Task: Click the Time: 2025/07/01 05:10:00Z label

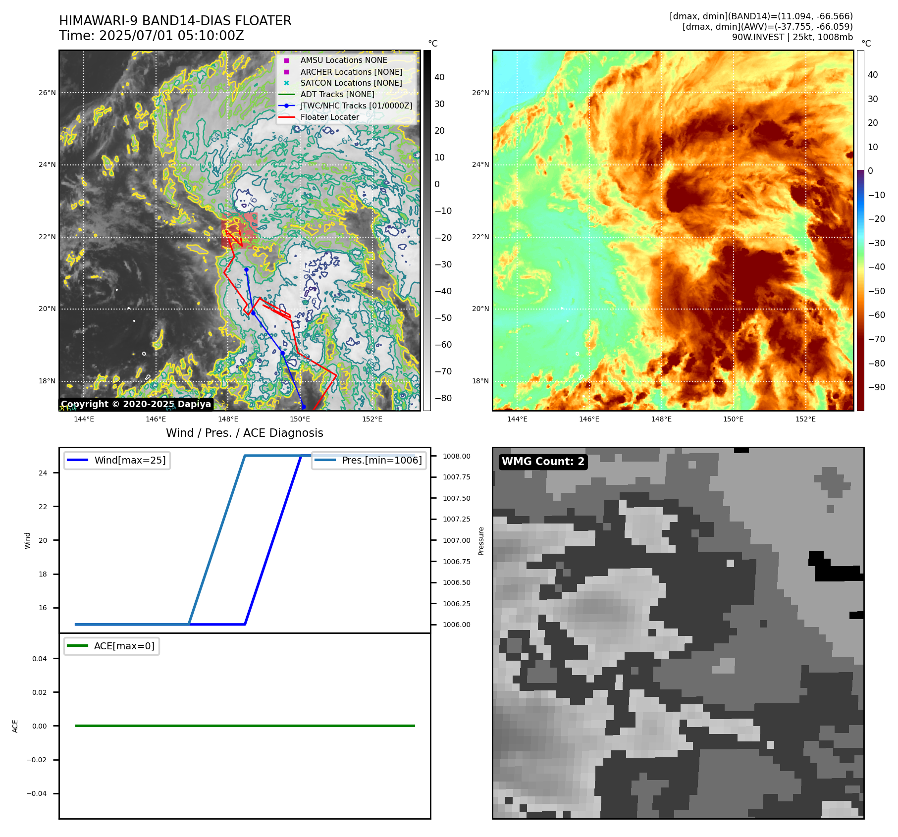Action: [x=152, y=36]
